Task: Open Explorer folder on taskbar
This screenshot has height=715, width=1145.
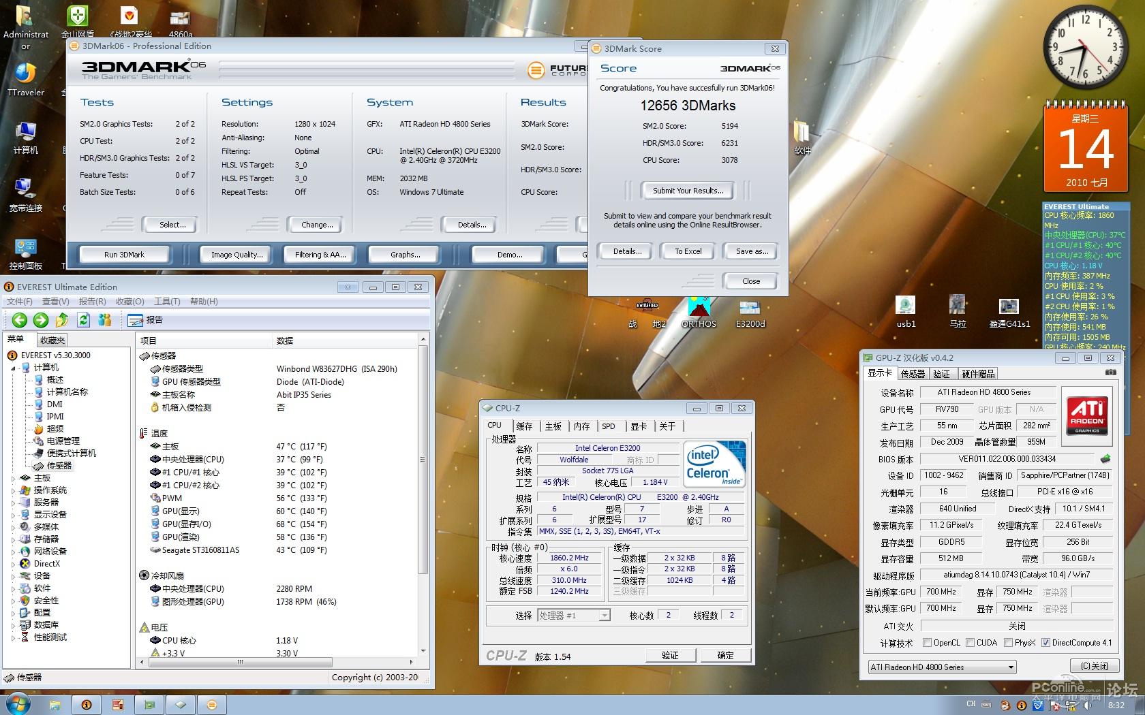Action: 55,705
